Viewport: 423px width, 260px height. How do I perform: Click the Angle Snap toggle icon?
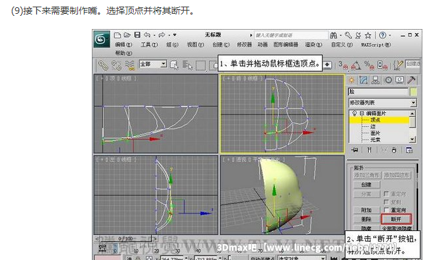356,65
